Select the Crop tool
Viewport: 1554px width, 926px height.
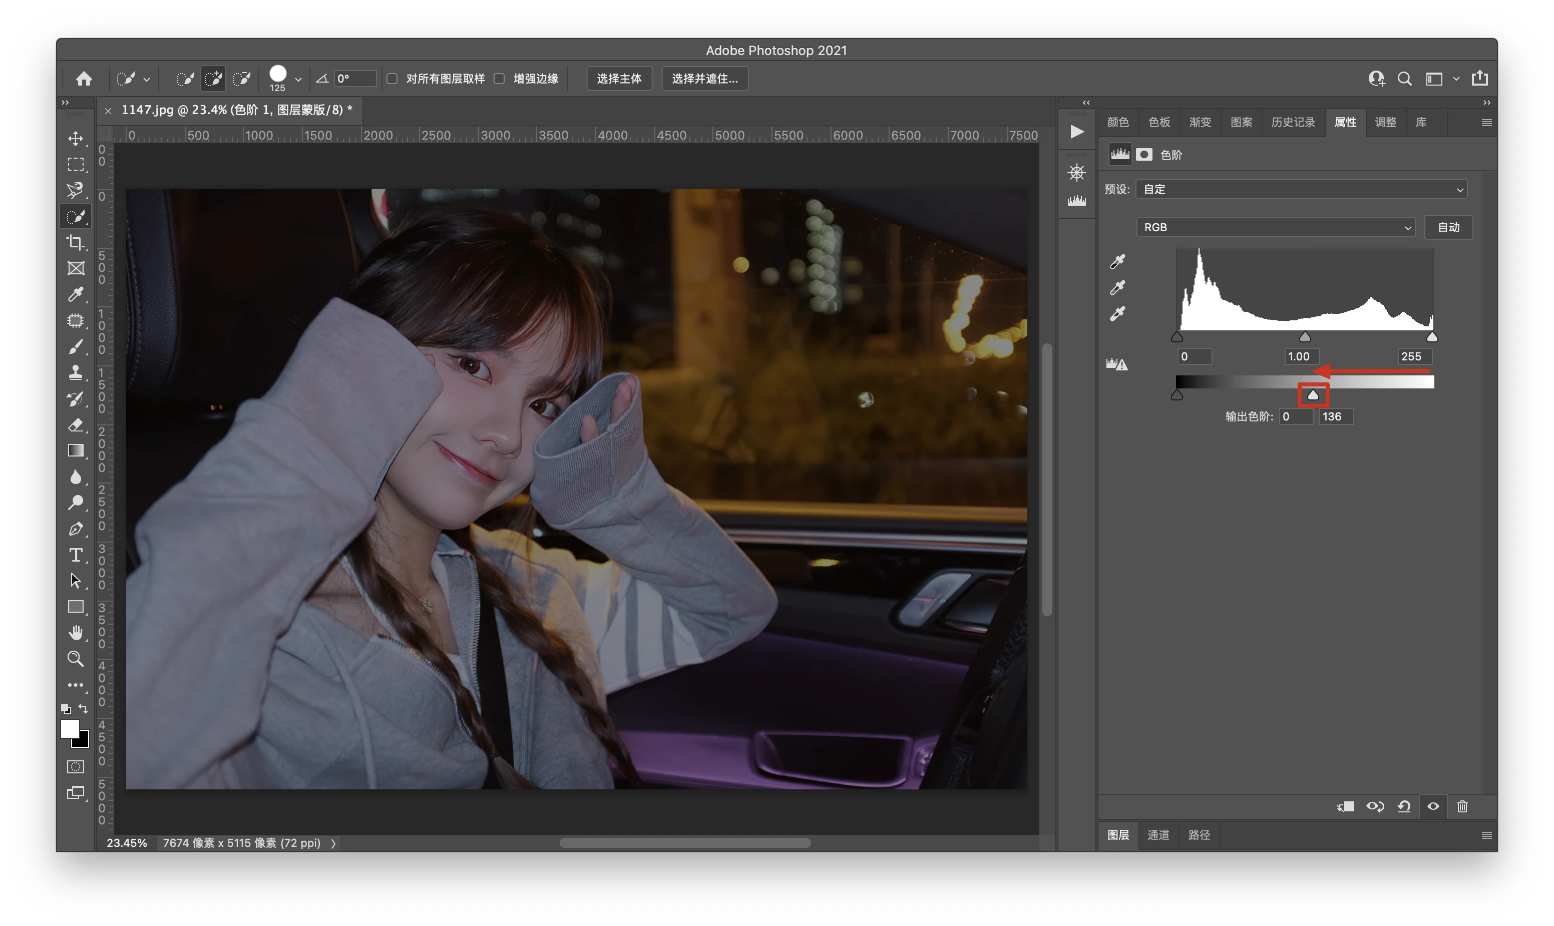(x=76, y=242)
